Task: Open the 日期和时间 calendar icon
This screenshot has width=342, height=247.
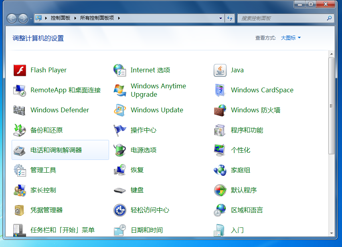Action: click(120, 230)
